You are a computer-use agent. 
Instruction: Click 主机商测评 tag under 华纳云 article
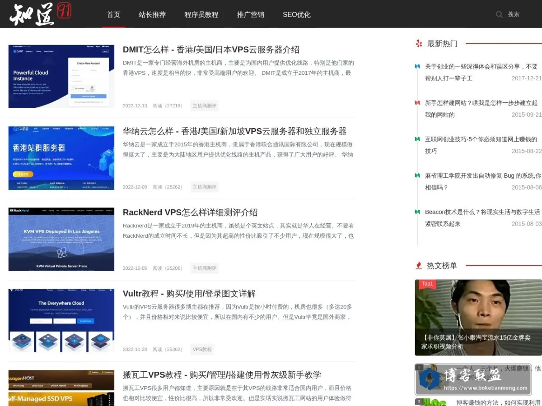pos(205,187)
